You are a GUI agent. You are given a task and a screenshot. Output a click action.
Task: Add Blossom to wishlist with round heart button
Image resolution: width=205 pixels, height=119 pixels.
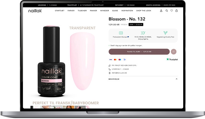coord(173,52)
